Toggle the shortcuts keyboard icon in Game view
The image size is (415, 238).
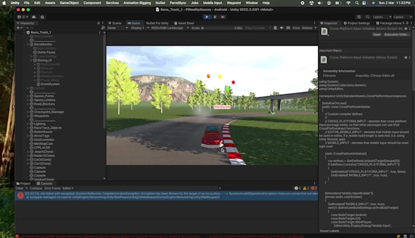click(x=288, y=28)
